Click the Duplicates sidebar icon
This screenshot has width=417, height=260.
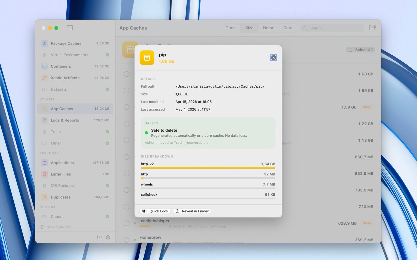point(45,197)
